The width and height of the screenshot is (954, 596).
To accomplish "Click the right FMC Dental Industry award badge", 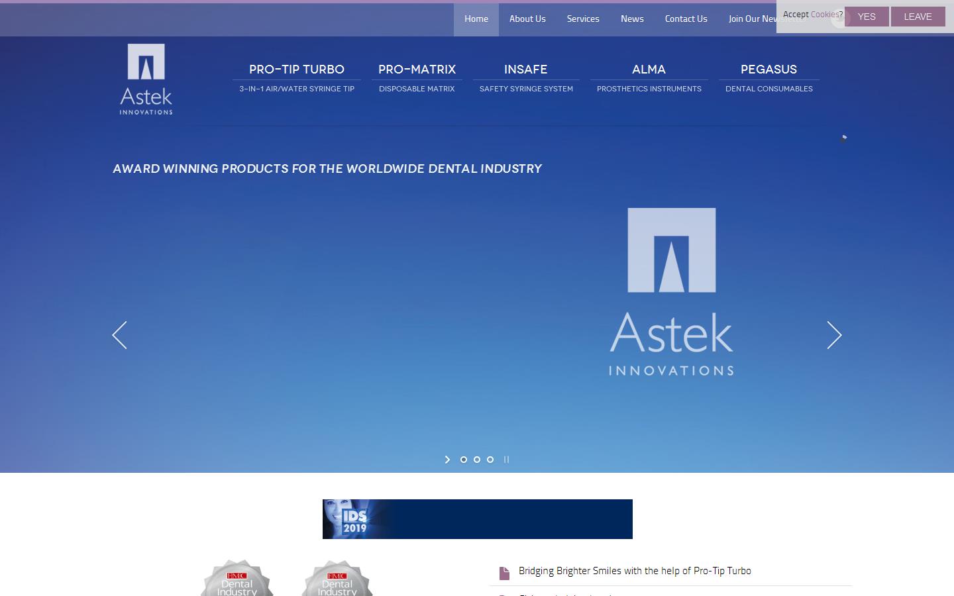I will coord(337,581).
